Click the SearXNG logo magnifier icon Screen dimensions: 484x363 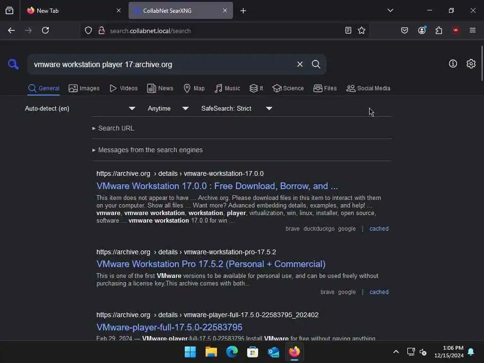[x=13, y=64]
